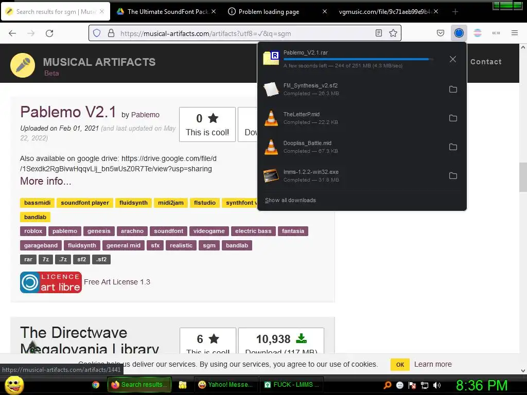Click the 10,938 download button

coord(281,340)
